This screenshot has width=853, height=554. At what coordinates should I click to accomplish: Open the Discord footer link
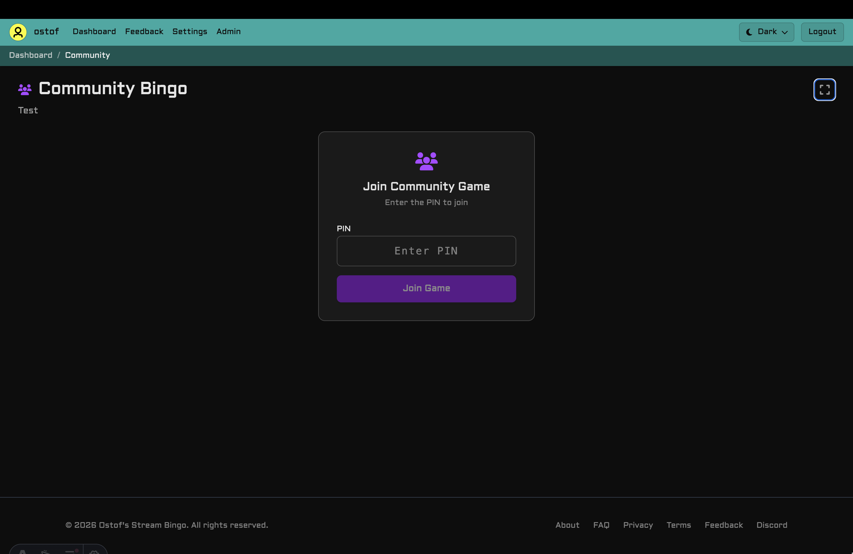click(771, 525)
